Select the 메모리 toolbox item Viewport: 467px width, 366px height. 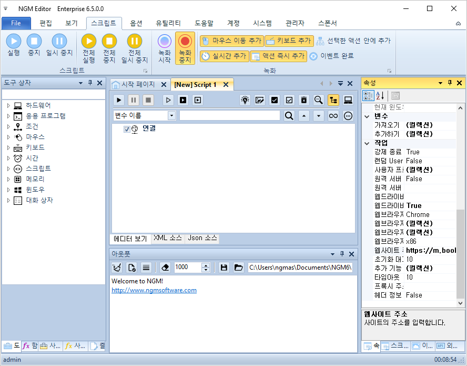pos(35,179)
